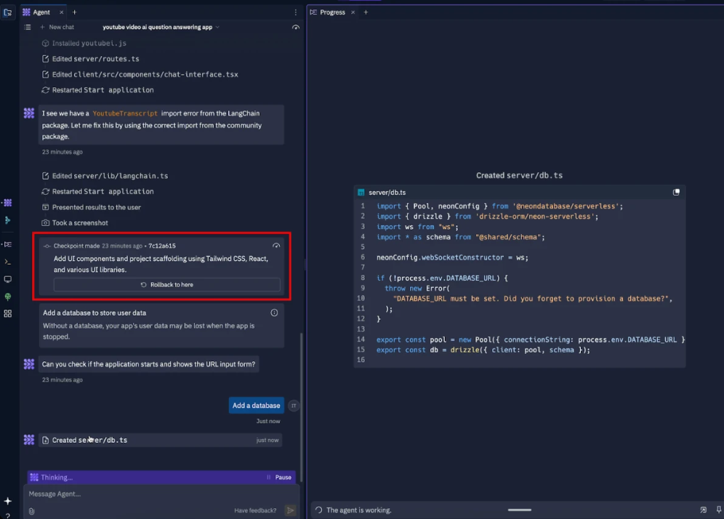The width and height of the screenshot is (724, 519).
Task: Click the checkpoint gauge icon
Action: click(x=276, y=246)
